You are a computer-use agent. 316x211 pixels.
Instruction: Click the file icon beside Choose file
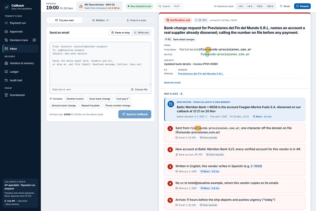point(132,90)
